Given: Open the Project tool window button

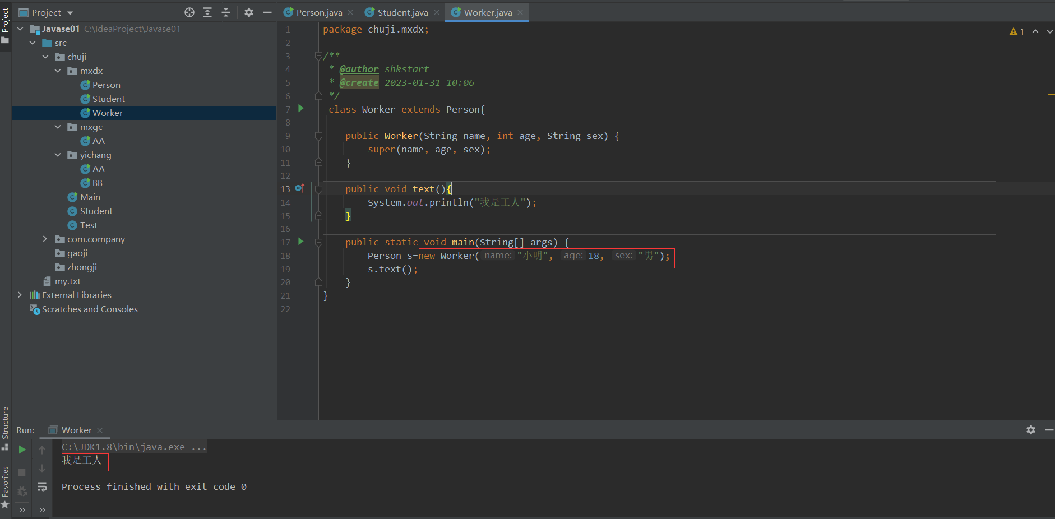Looking at the screenshot, I should (x=5, y=26).
